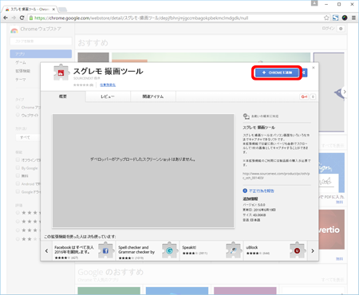Click the blue Add to Chrome button

[x=277, y=73]
